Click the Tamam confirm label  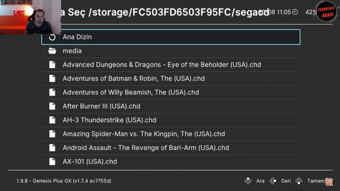pos(316,181)
